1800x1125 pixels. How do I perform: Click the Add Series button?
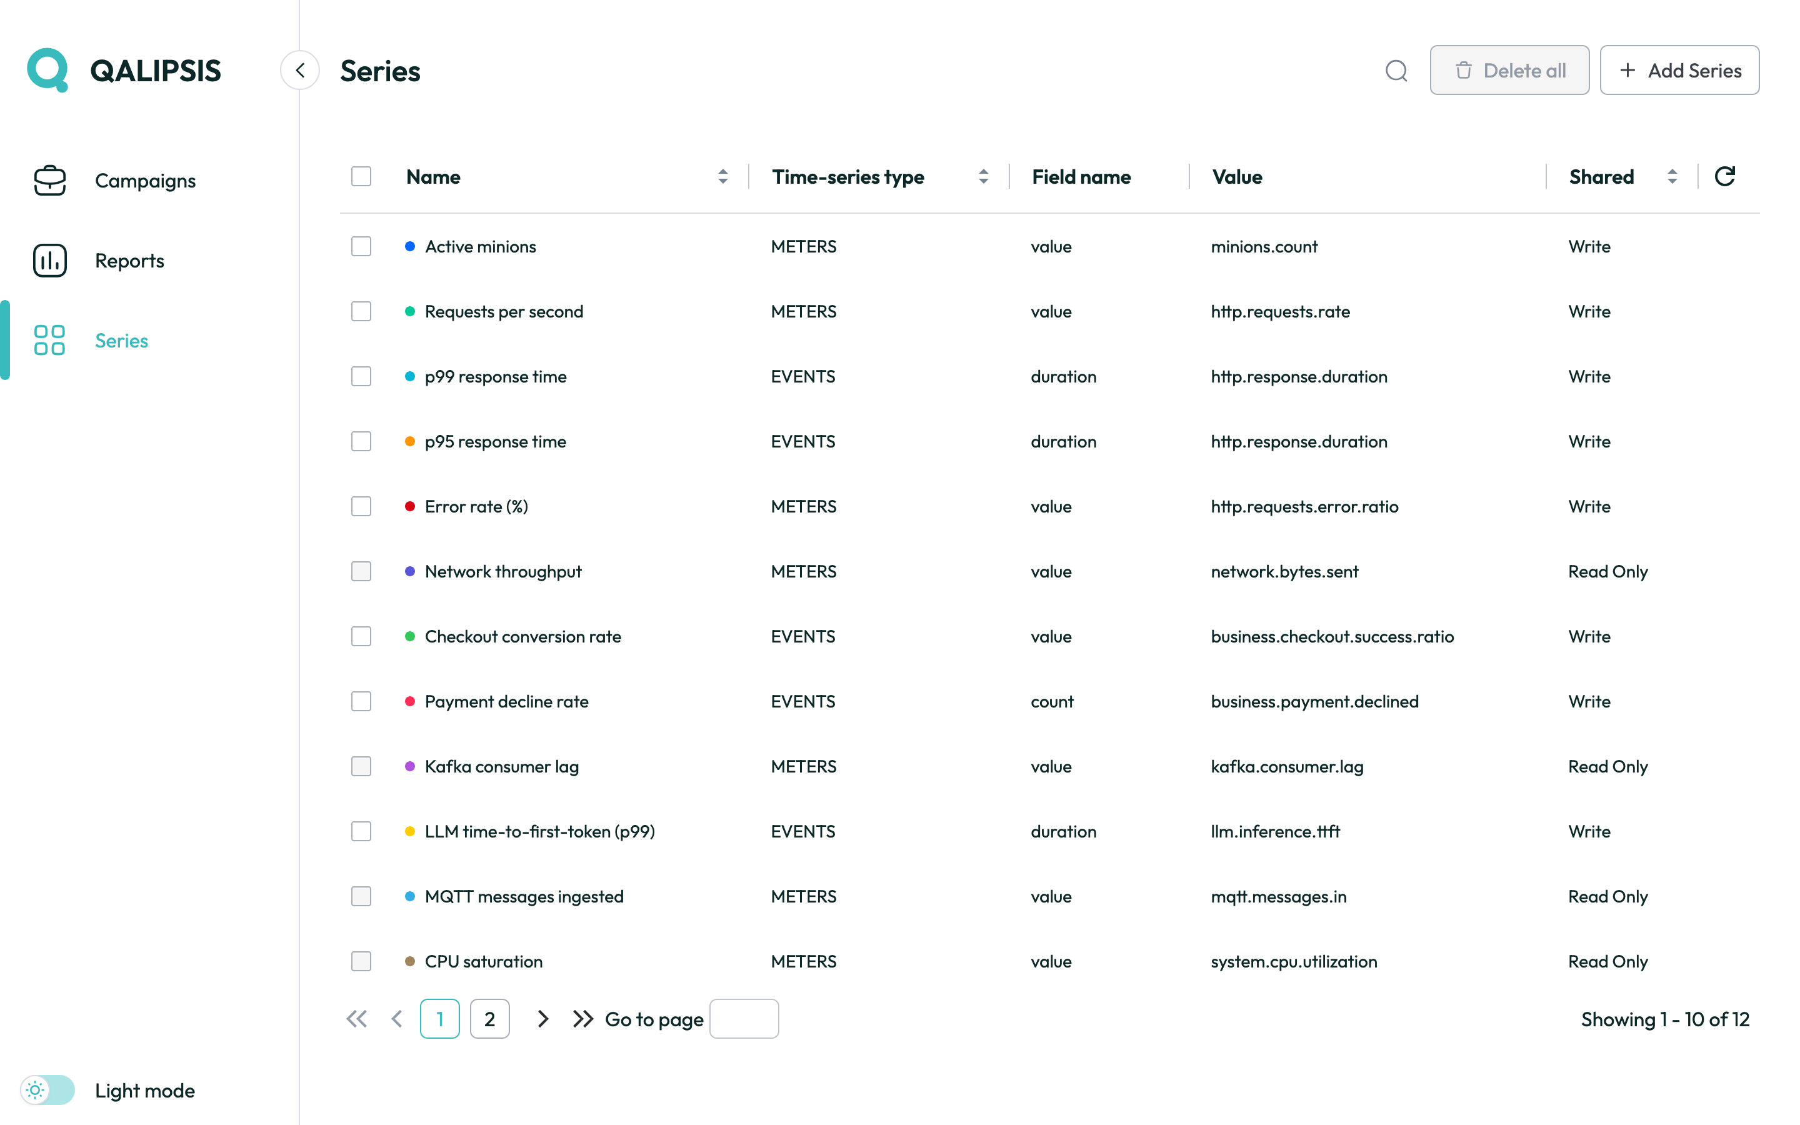click(x=1679, y=70)
